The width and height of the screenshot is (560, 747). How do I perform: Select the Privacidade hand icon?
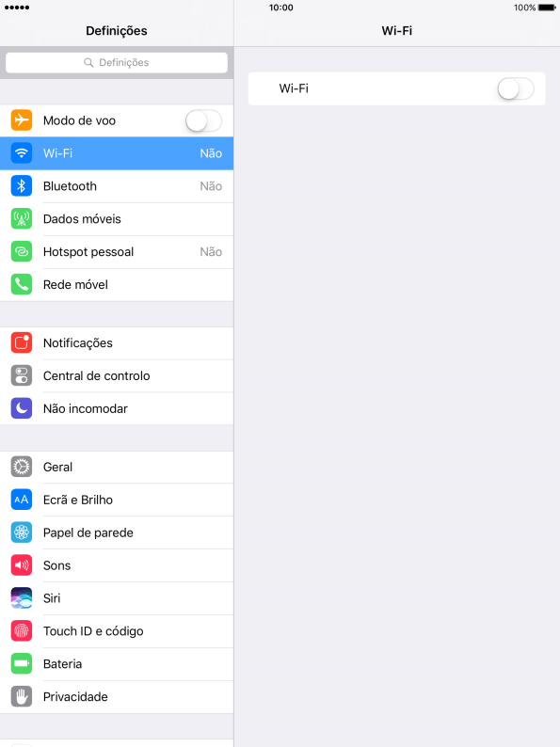pos(22,696)
